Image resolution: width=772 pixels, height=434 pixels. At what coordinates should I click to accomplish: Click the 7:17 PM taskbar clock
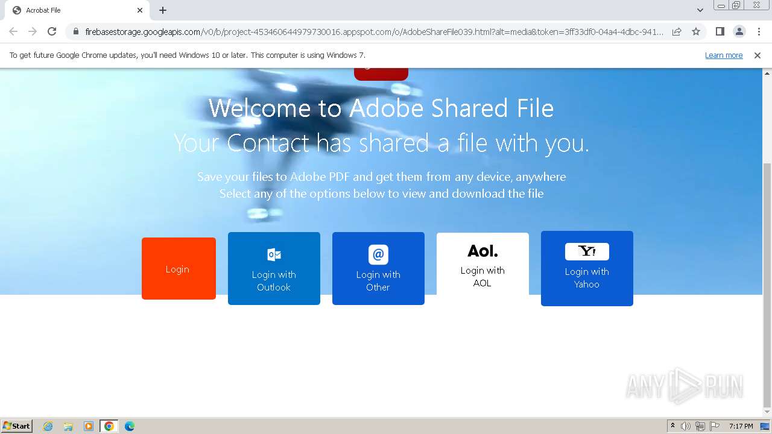coord(741,426)
